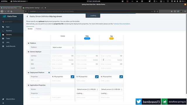187x105 pixels.
Task: Open Activities overview
Action: pos(4,1)
